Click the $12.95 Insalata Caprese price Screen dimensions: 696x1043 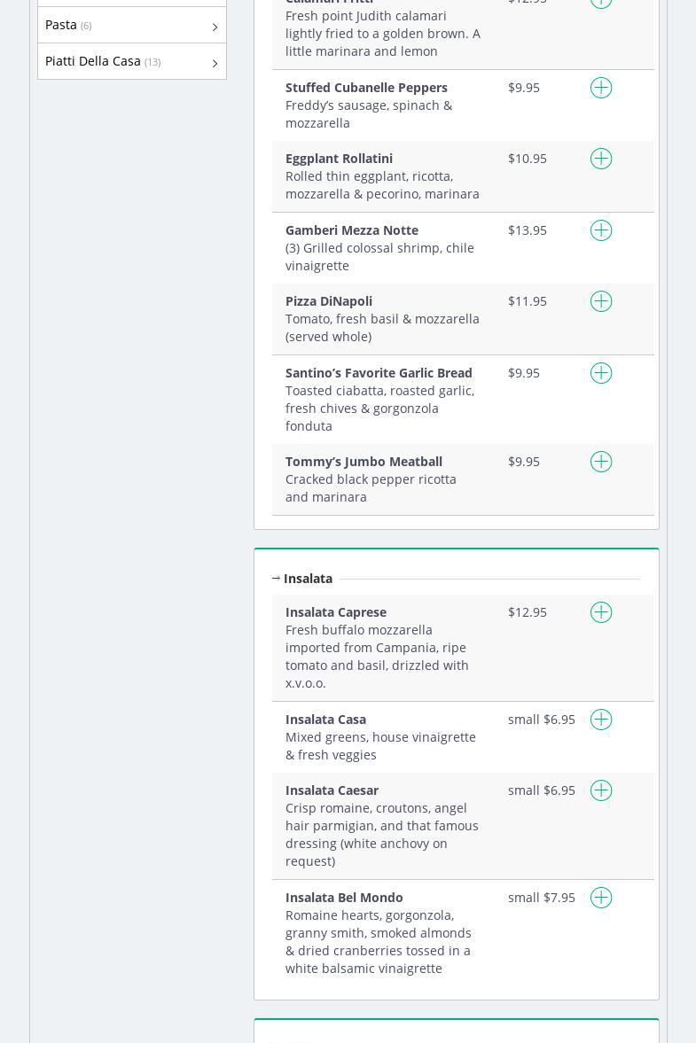(x=528, y=612)
